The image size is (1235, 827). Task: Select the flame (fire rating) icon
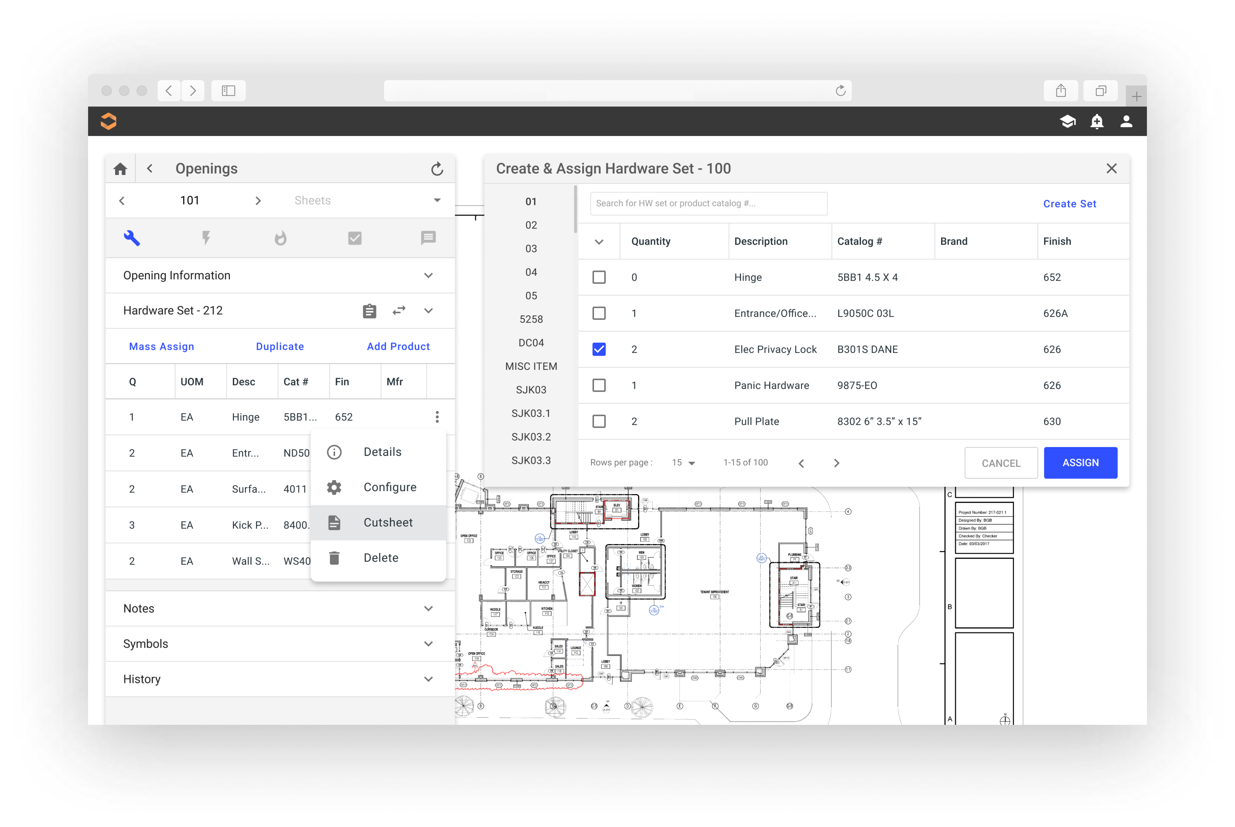pyautogui.click(x=280, y=238)
